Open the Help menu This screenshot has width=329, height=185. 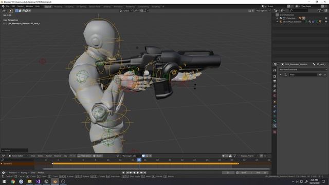coord(38,6)
